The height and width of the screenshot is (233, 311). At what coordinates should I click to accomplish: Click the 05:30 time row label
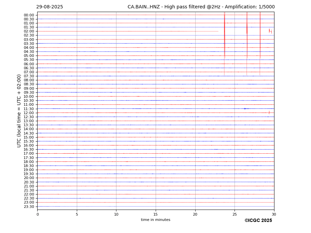click(29, 60)
